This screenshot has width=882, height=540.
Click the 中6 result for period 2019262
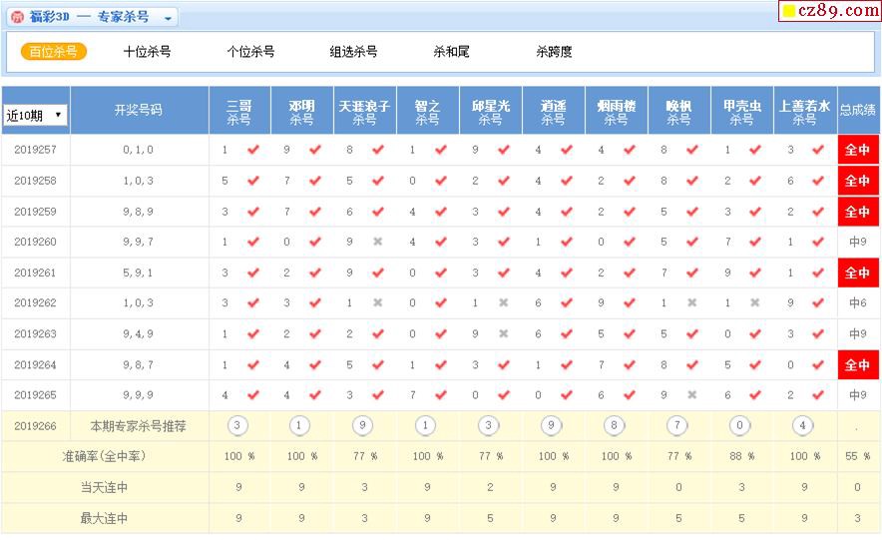(858, 303)
